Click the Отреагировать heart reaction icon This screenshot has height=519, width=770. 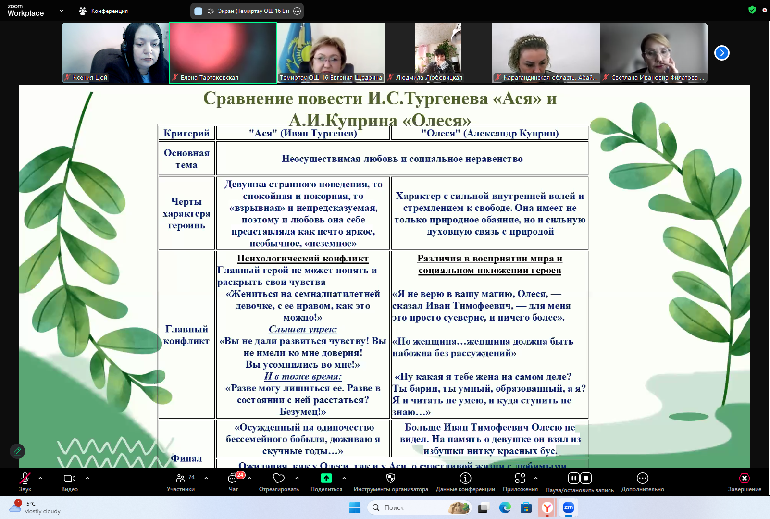[279, 479]
